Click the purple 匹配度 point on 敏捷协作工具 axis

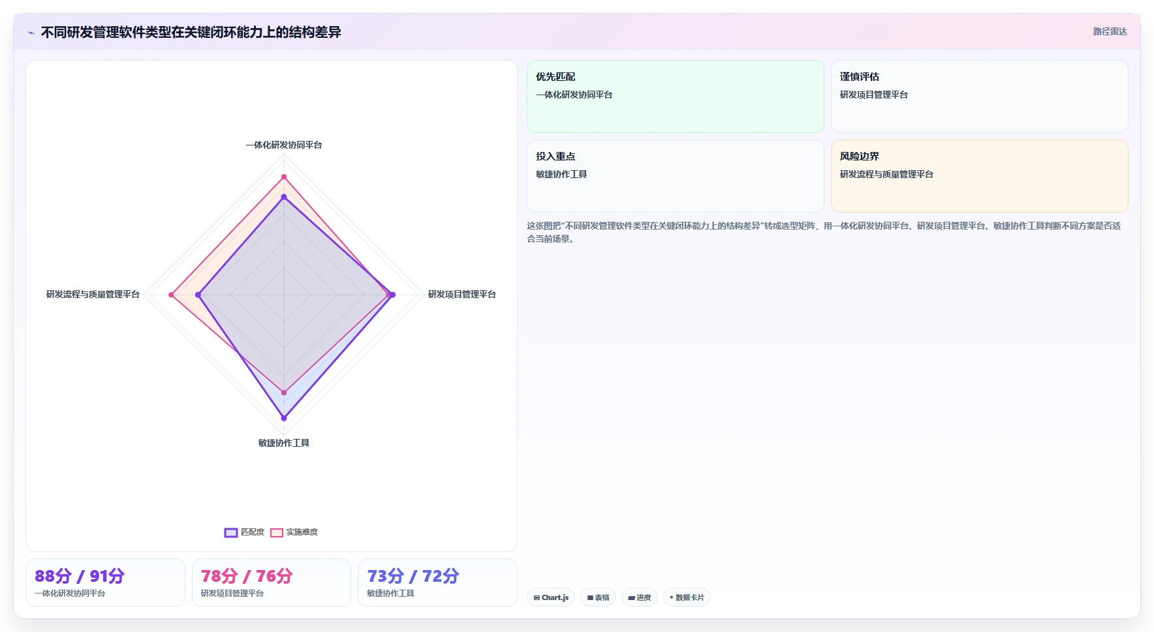pyautogui.click(x=284, y=417)
